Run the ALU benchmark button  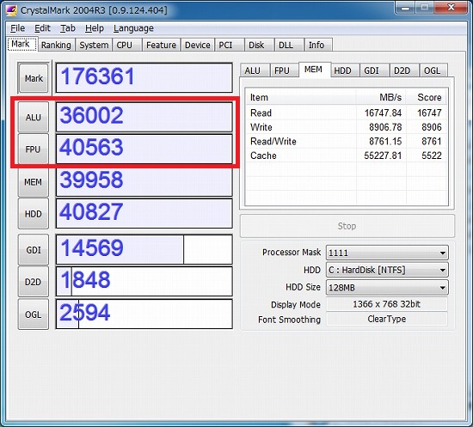[x=34, y=117]
